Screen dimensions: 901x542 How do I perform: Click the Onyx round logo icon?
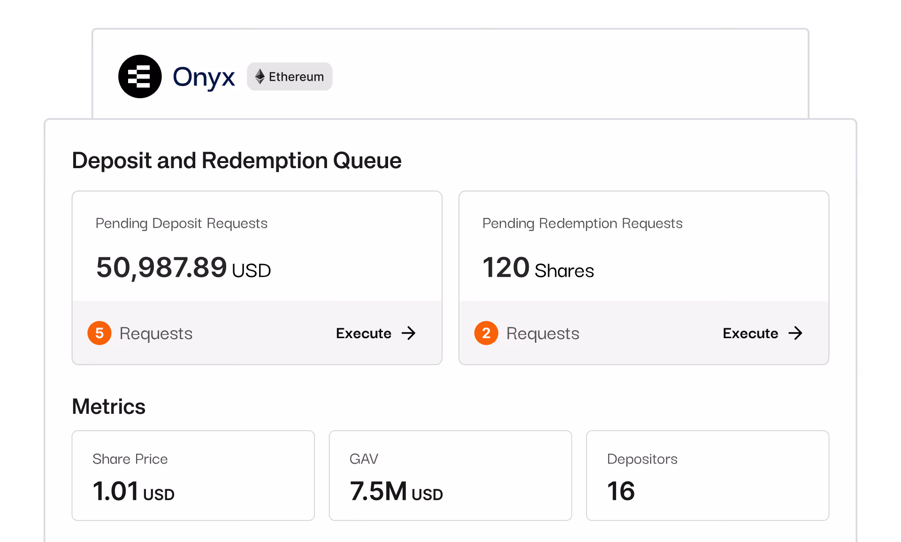(x=140, y=77)
